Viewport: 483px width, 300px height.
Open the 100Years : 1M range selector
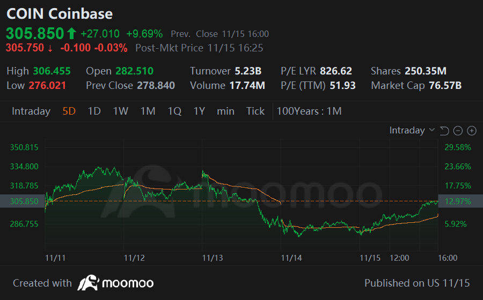point(309,111)
